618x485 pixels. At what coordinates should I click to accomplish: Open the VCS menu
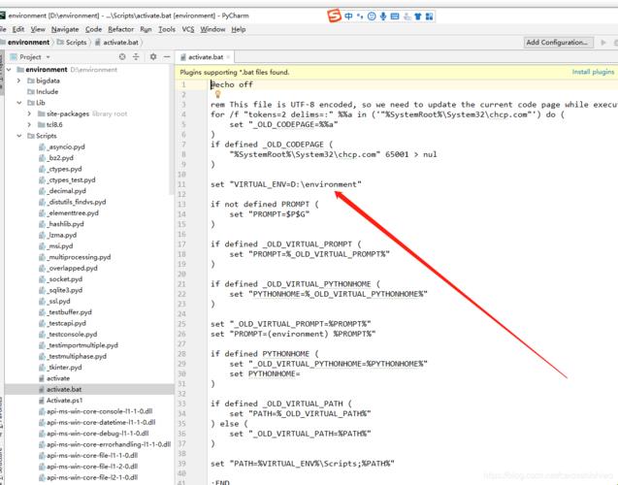coord(188,29)
